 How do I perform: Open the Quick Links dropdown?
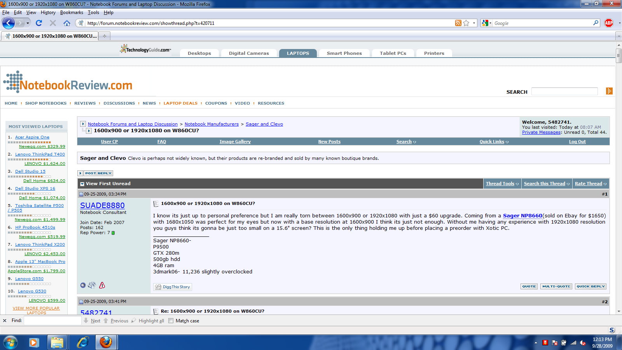pyautogui.click(x=494, y=142)
